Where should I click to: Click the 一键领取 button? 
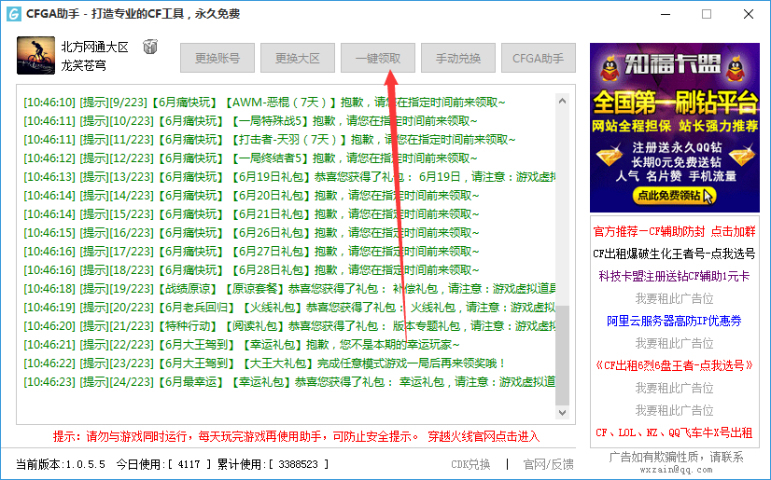(378, 59)
